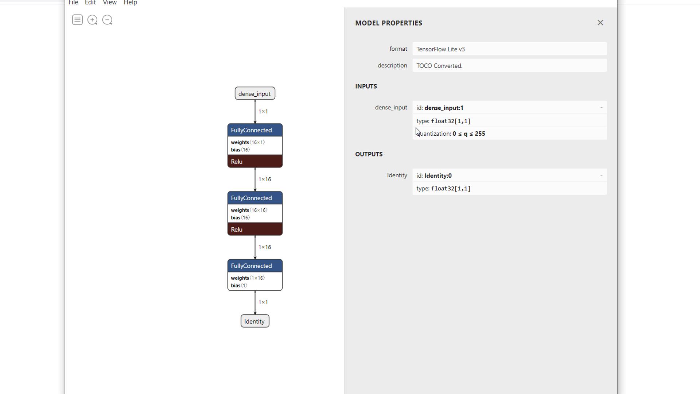Open the Edit menu
Image resolution: width=700 pixels, height=394 pixels.
click(x=90, y=3)
